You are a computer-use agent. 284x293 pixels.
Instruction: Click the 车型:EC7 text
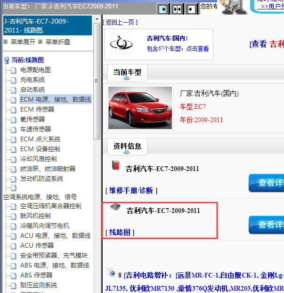[x=193, y=106]
